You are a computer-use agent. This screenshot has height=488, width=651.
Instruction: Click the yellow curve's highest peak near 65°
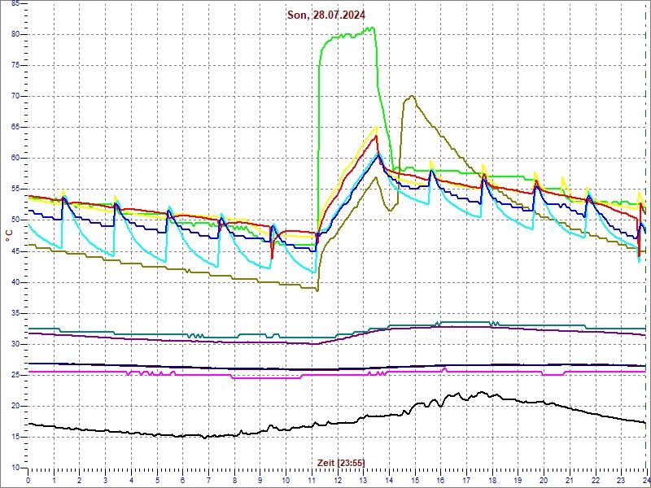click(376, 127)
